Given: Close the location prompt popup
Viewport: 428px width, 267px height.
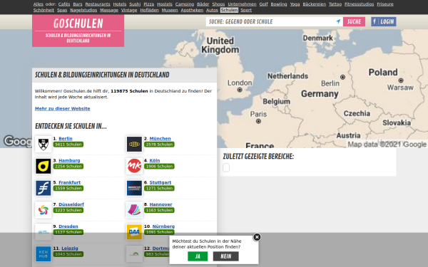Looking at the screenshot, I should click(x=257, y=237).
